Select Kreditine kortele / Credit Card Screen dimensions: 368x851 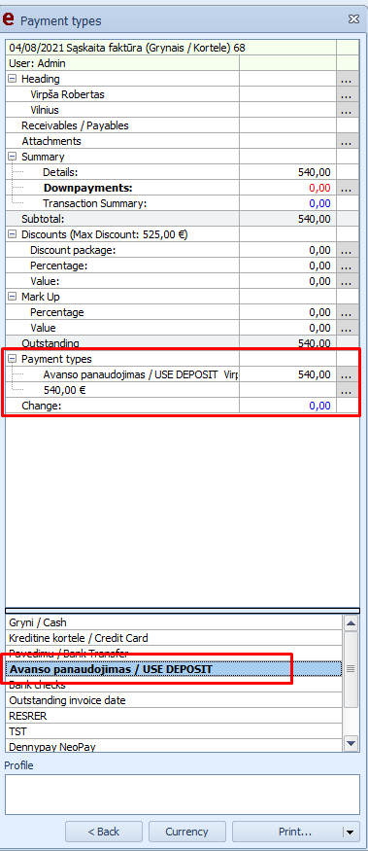[174, 638]
